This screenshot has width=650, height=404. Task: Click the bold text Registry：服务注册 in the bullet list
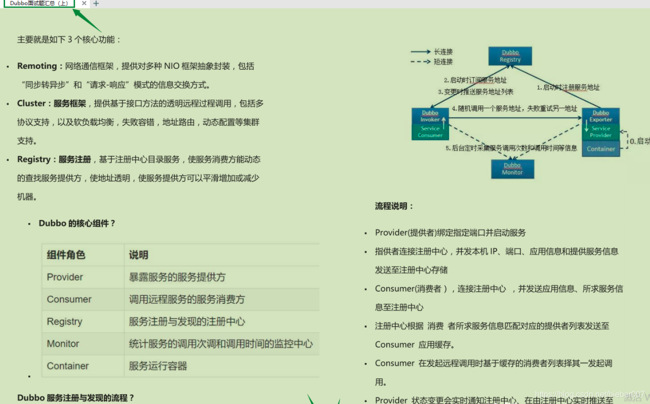click(x=54, y=160)
